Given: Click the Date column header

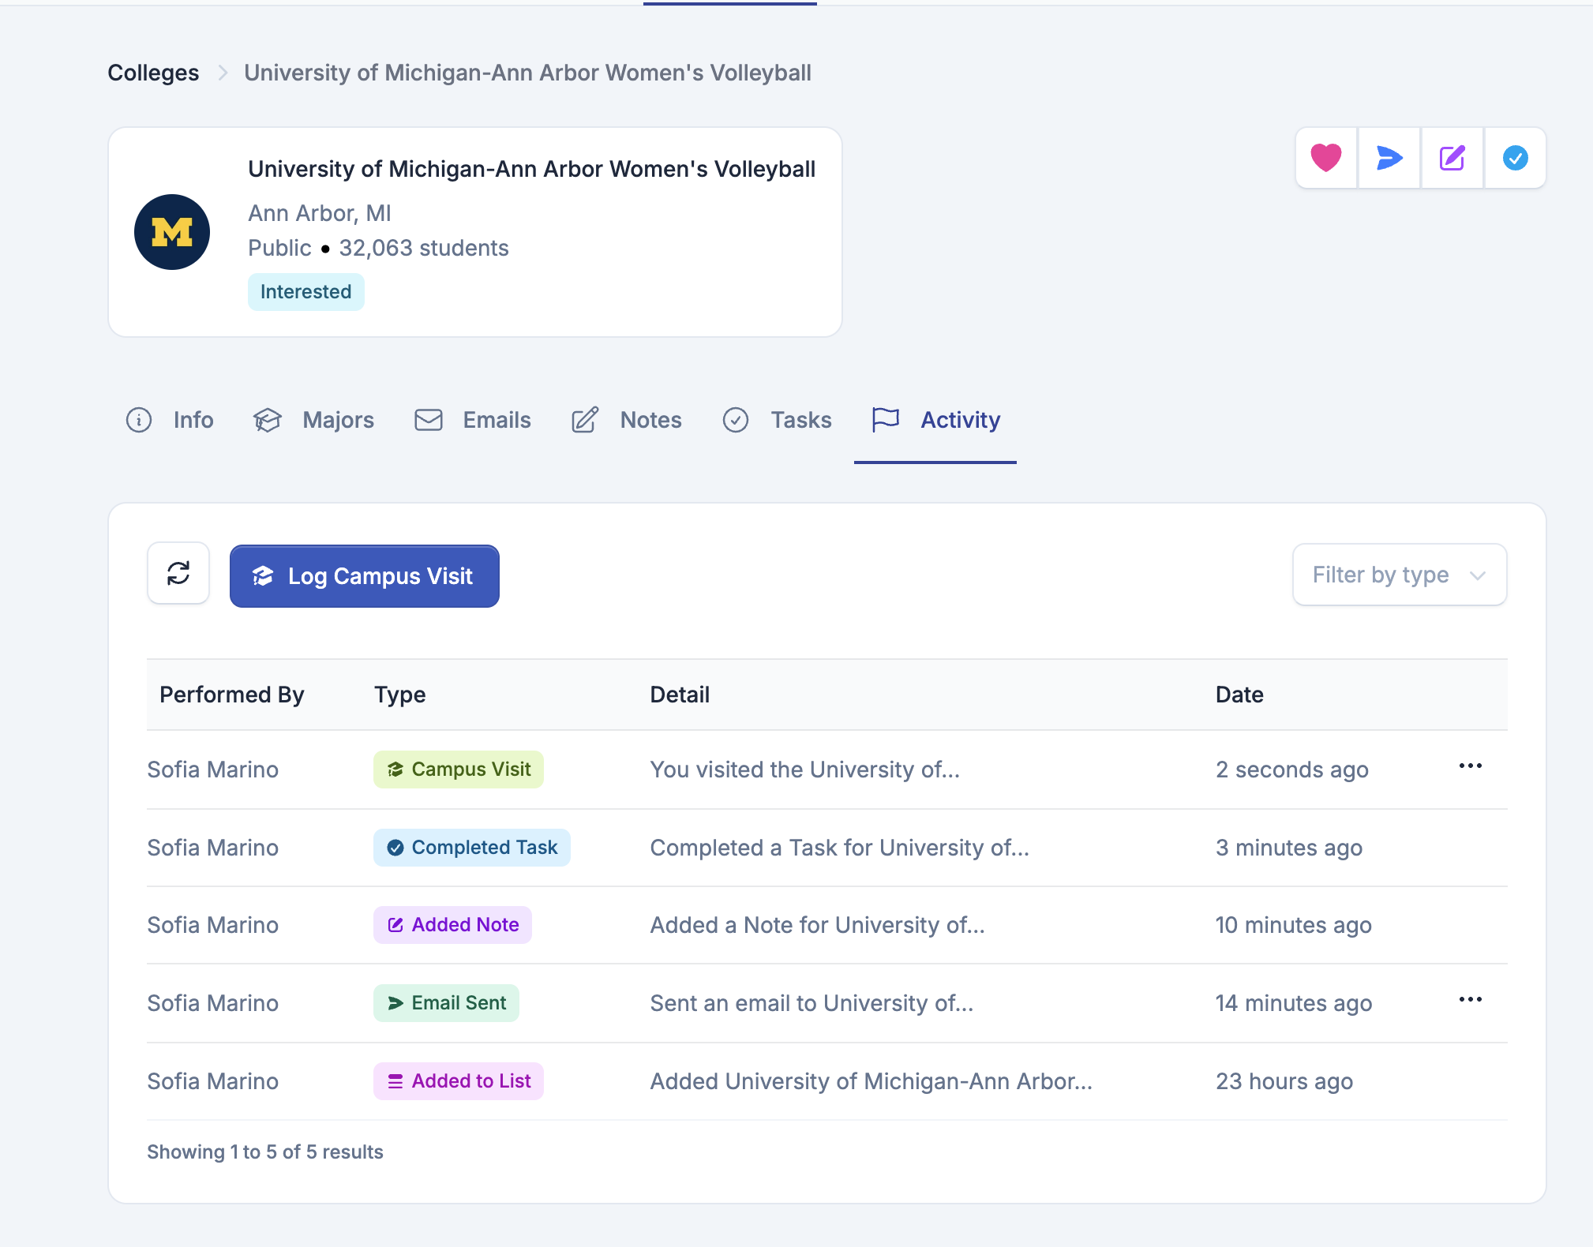Looking at the screenshot, I should [1239, 695].
